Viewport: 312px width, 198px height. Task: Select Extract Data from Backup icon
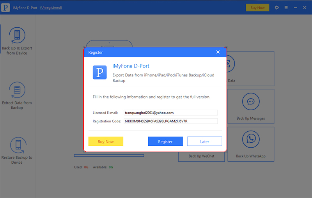point(17,90)
